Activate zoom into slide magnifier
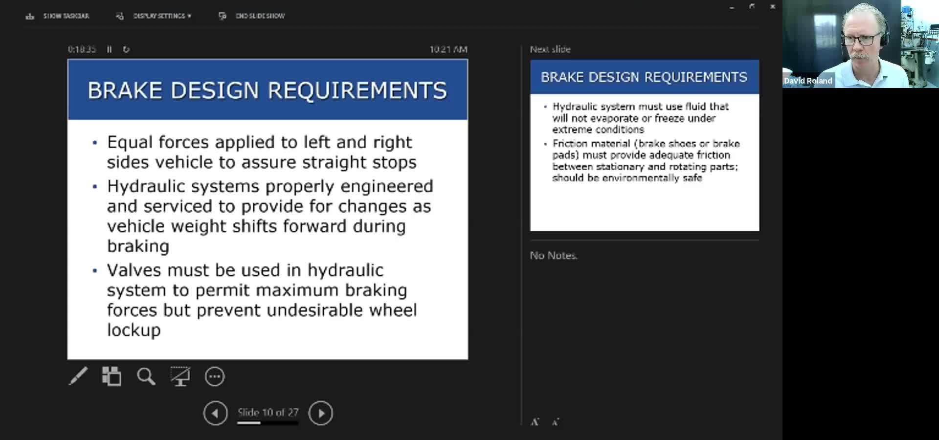The image size is (939, 440). pos(146,376)
